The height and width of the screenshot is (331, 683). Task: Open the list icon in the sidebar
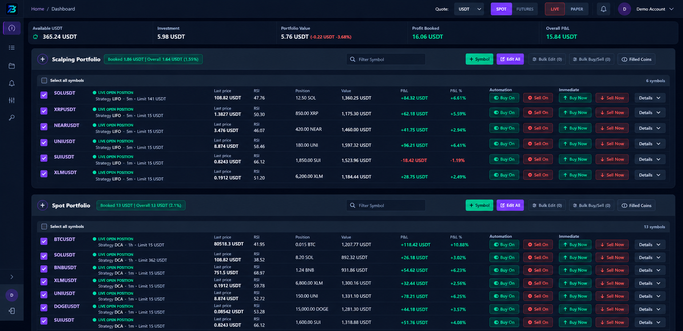(x=12, y=48)
